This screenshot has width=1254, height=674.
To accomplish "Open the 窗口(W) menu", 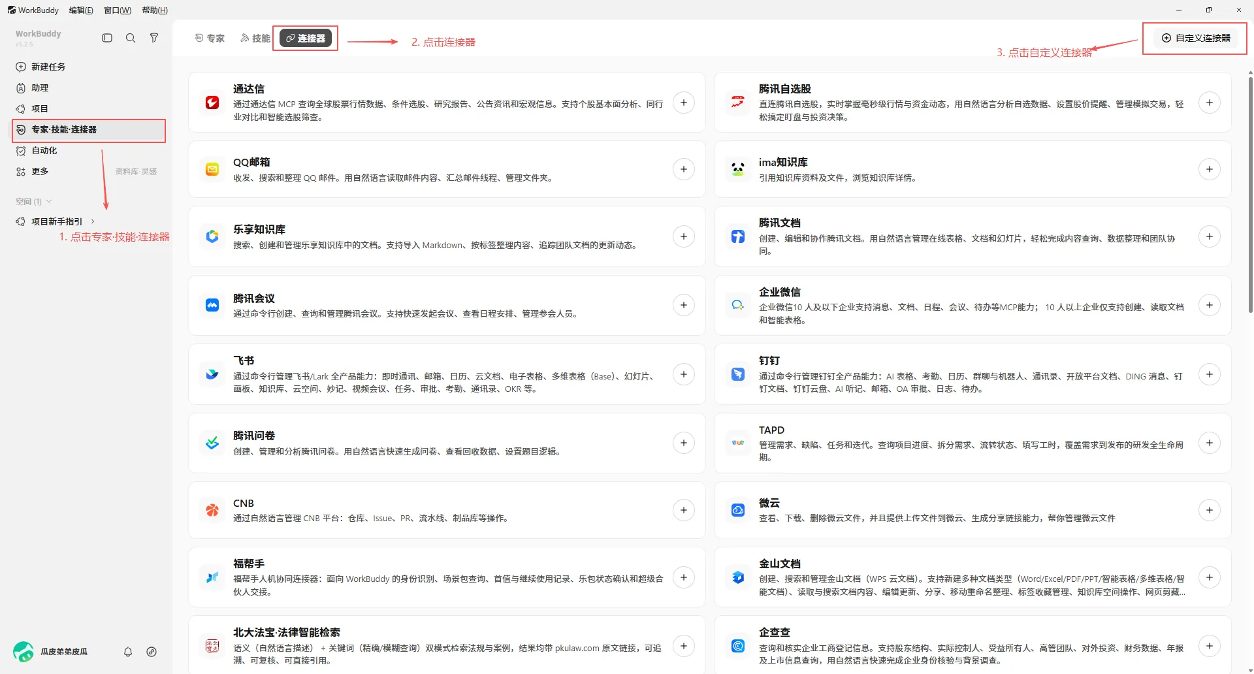I will tap(118, 10).
